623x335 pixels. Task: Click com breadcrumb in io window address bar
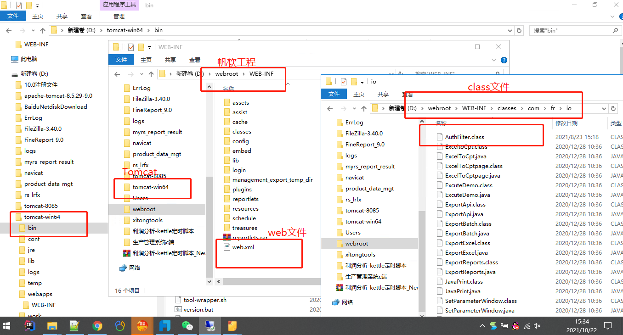(x=533, y=108)
